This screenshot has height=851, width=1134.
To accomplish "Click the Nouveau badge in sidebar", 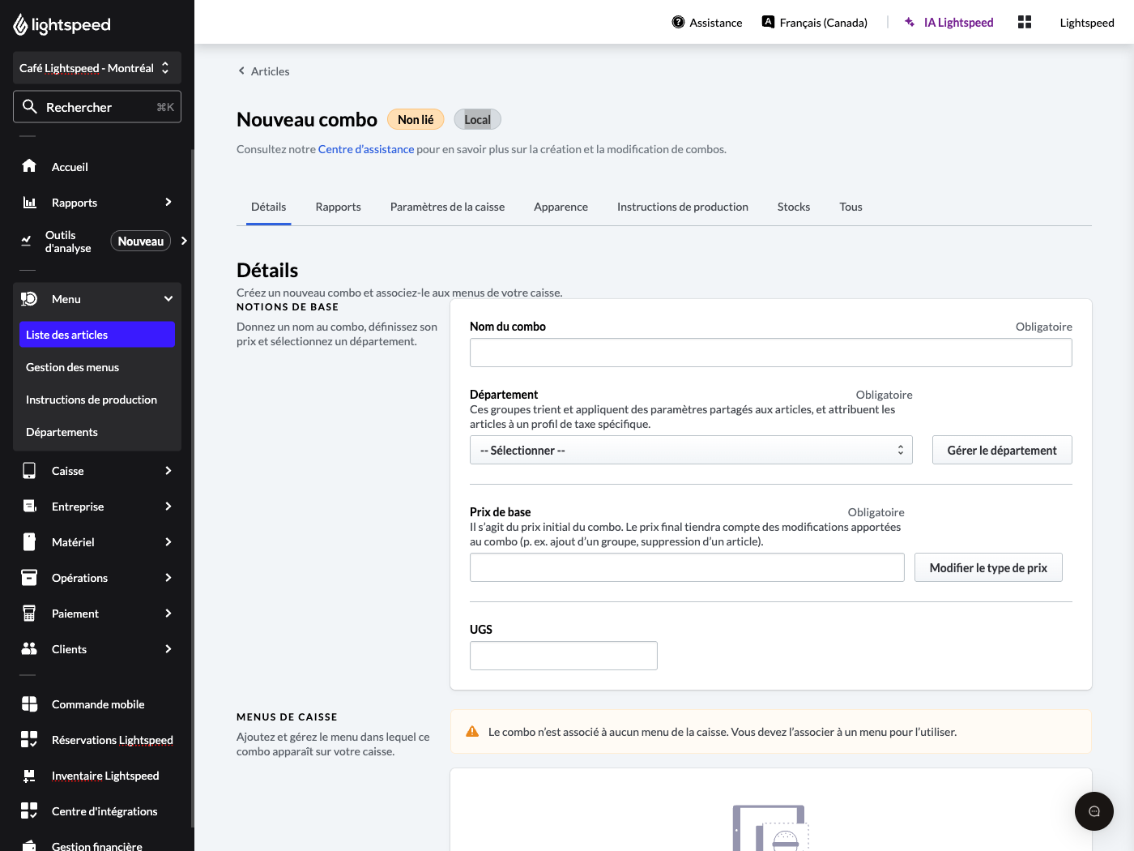I will [141, 241].
